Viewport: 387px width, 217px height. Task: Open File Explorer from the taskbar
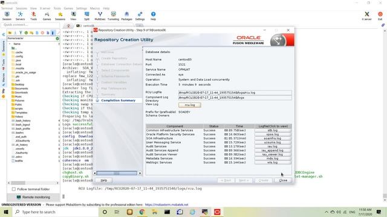click(155, 212)
